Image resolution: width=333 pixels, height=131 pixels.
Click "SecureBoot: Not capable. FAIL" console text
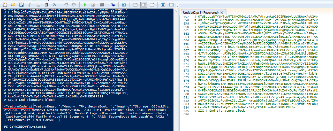click(135, 117)
